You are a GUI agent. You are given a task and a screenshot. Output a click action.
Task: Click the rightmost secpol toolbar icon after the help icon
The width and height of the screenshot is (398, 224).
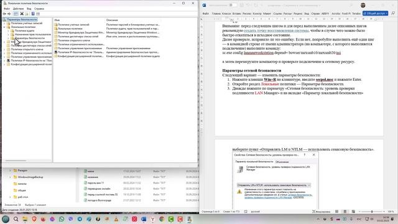38,14
